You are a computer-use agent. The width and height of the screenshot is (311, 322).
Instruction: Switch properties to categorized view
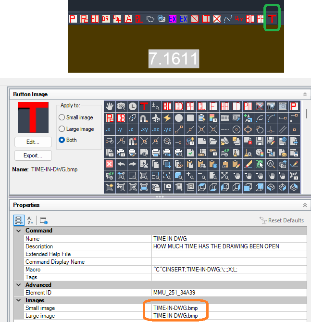tap(19, 220)
